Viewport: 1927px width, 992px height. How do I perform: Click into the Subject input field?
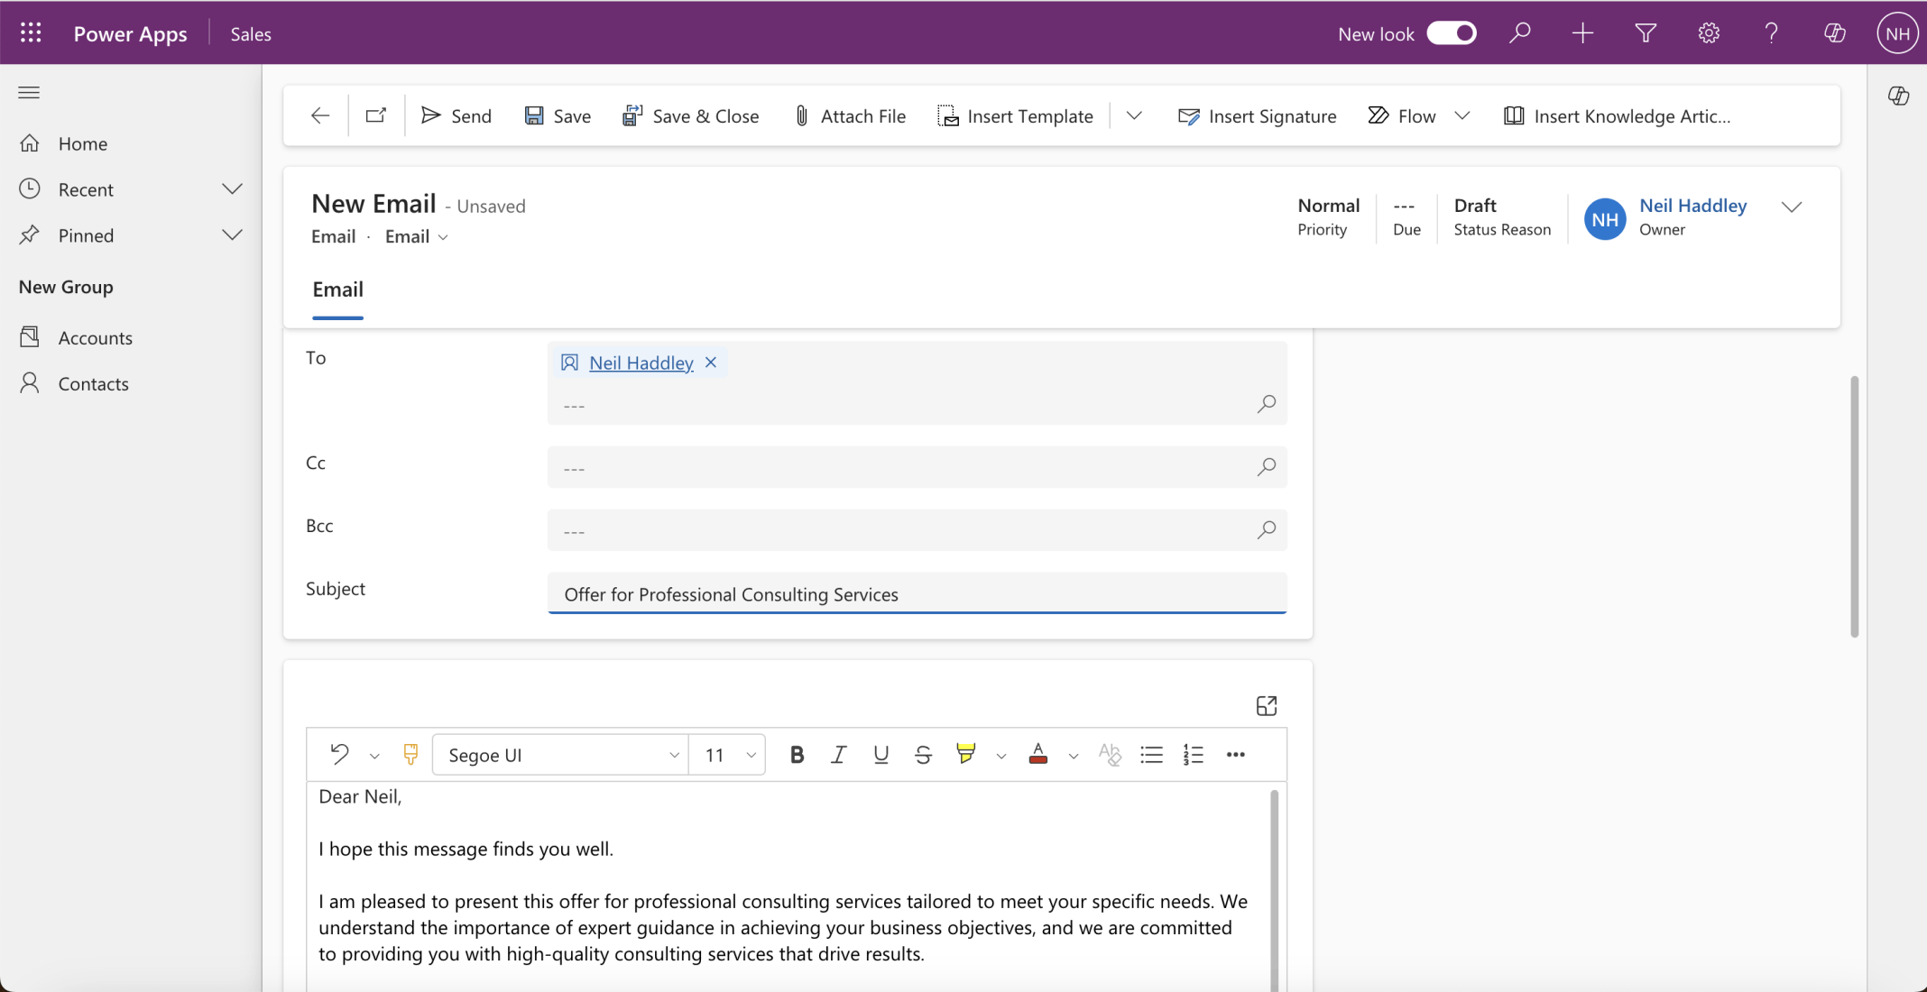point(916,594)
